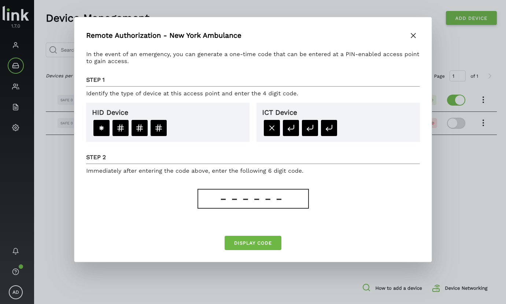Viewport: 506px width, 304px height.
Task: Open the Devices icon in sidebar
Action: click(x=16, y=66)
